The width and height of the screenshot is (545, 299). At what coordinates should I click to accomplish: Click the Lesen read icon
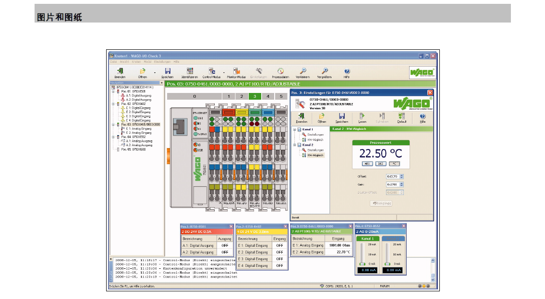(362, 116)
